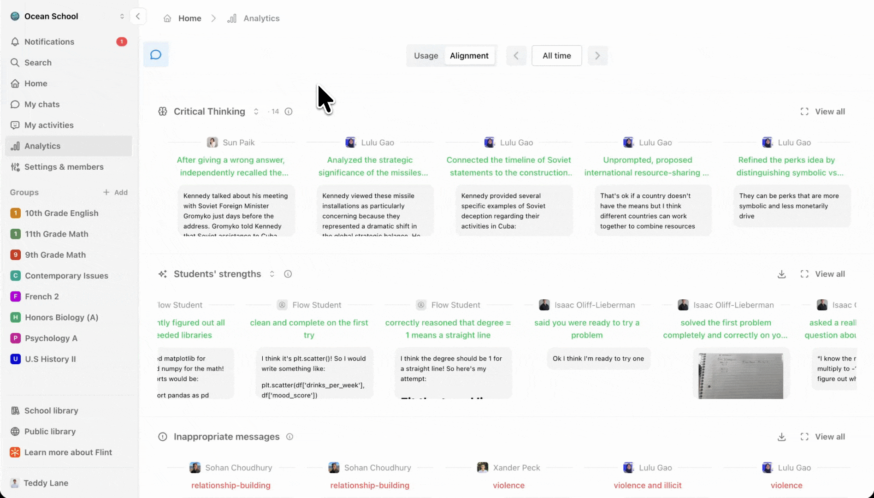
Task: Click the Inappropriate messages info icon
Action: coord(289,437)
